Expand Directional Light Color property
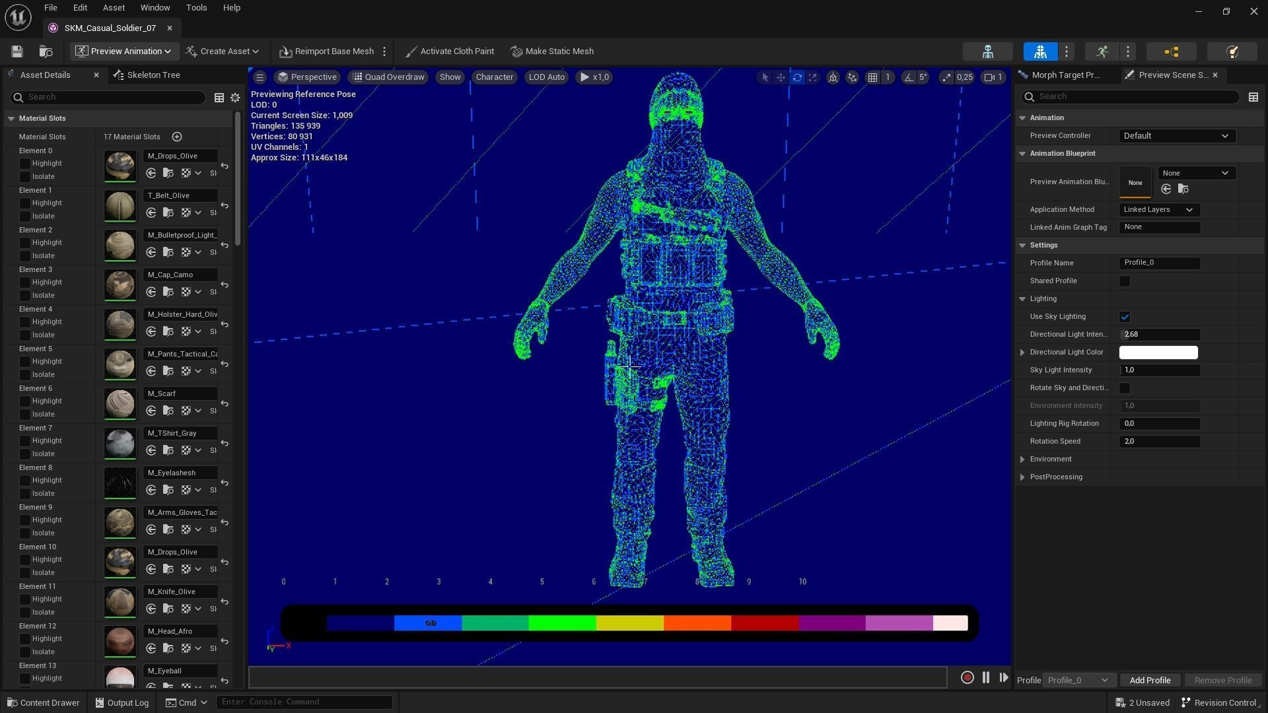Screen dimensions: 1268x713 pyautogui.click(x=1022, y=353)
